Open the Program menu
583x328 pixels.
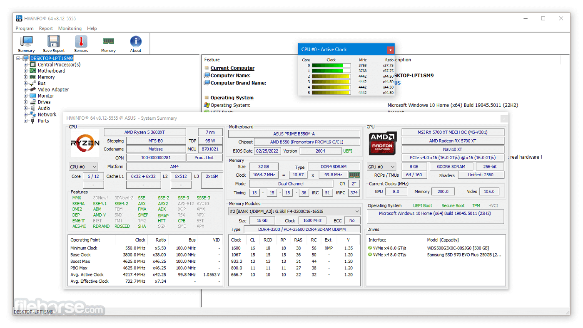click(x=25, y=28)
